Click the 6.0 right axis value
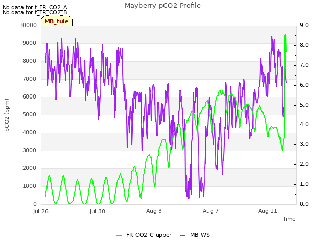The height and width of the screenshot is (245, 327). click(304, 85)
